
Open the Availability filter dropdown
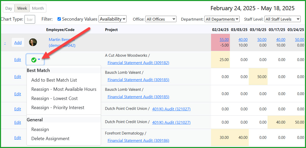(x=113, y=19)
